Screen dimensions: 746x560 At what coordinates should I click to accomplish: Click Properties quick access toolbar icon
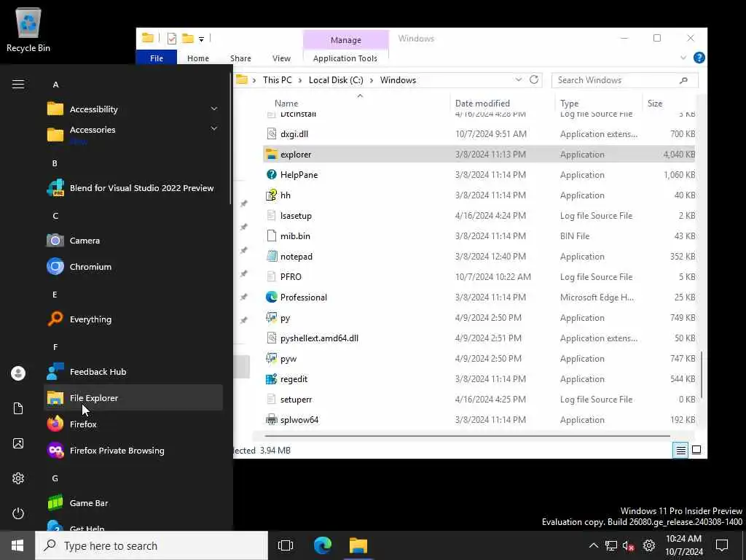pos(172,39)
